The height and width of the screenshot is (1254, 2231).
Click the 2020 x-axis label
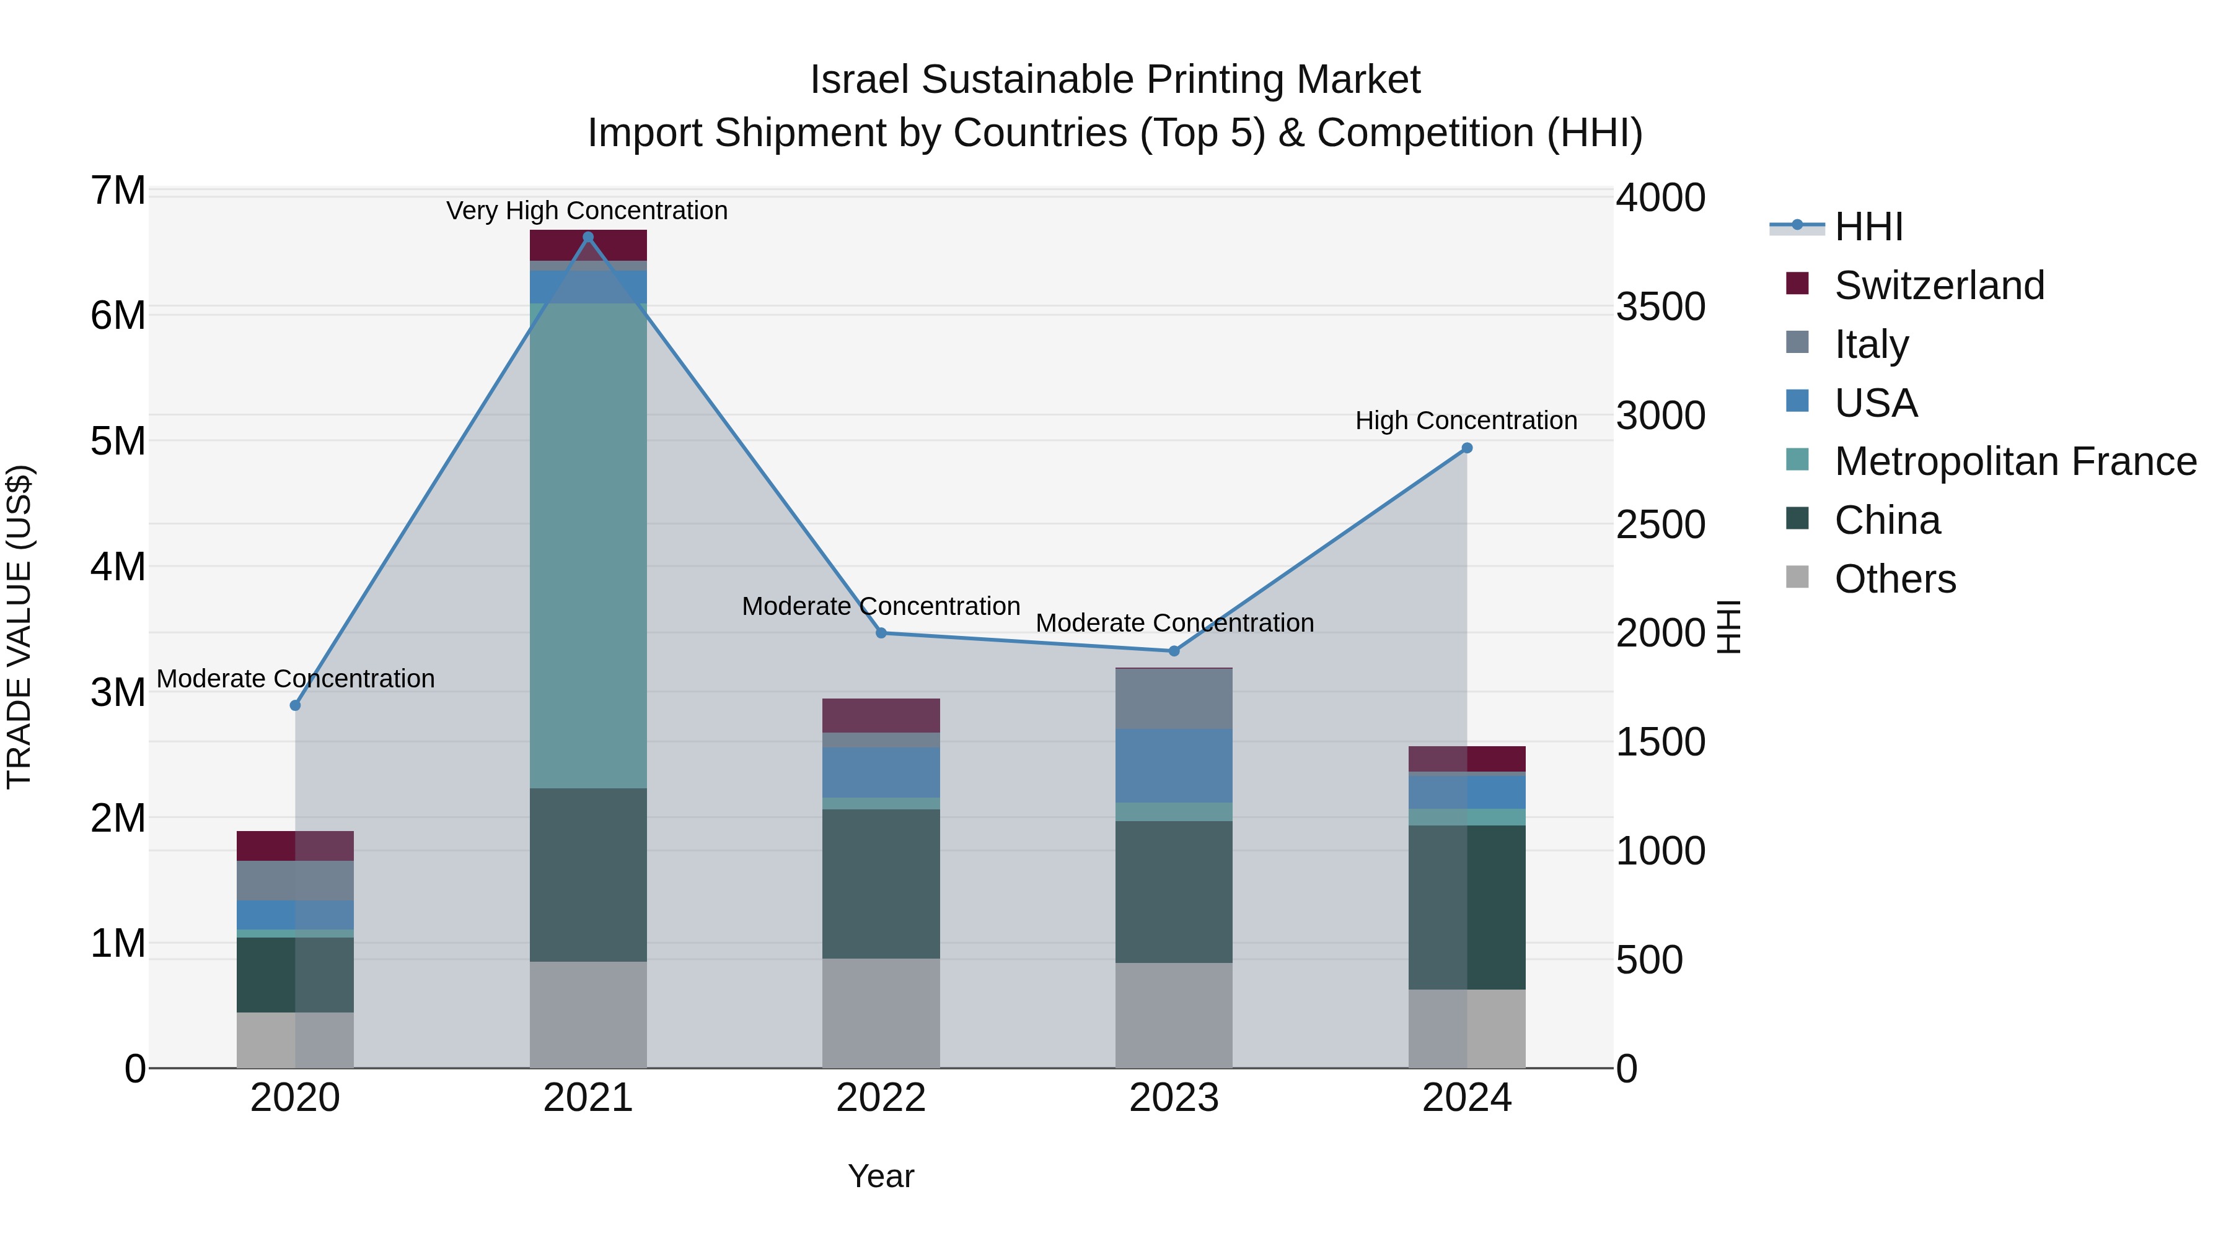click(x=296, y=1098)
